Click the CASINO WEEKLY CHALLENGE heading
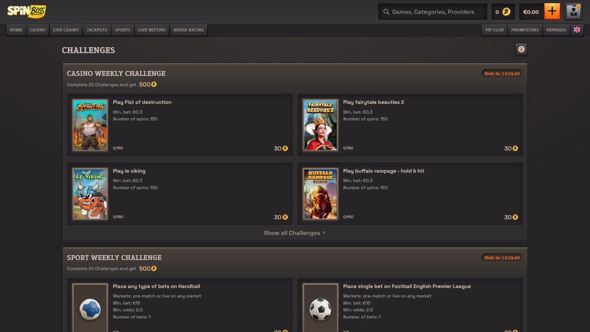Screen dimensions: 590x332 116,73
